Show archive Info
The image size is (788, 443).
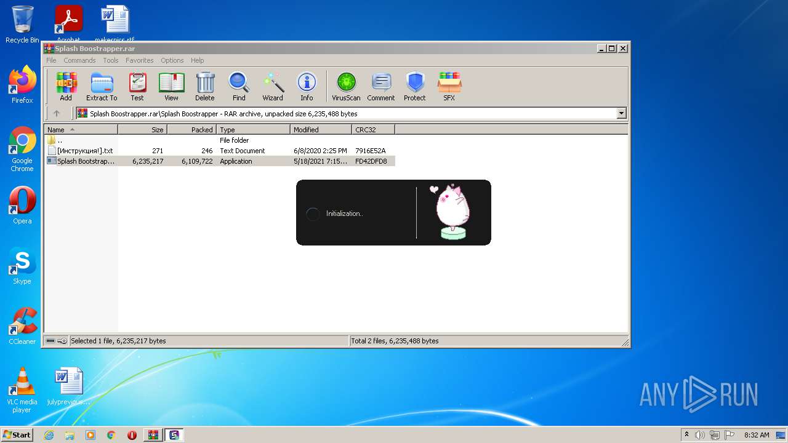tap(307, 86)
